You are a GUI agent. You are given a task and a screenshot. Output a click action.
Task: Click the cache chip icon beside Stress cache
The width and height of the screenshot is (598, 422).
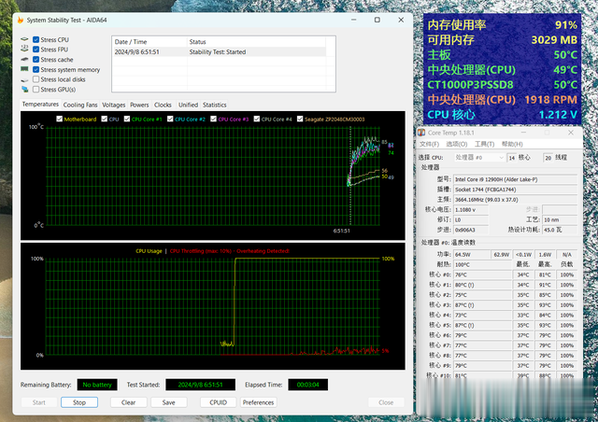[24, 59]
